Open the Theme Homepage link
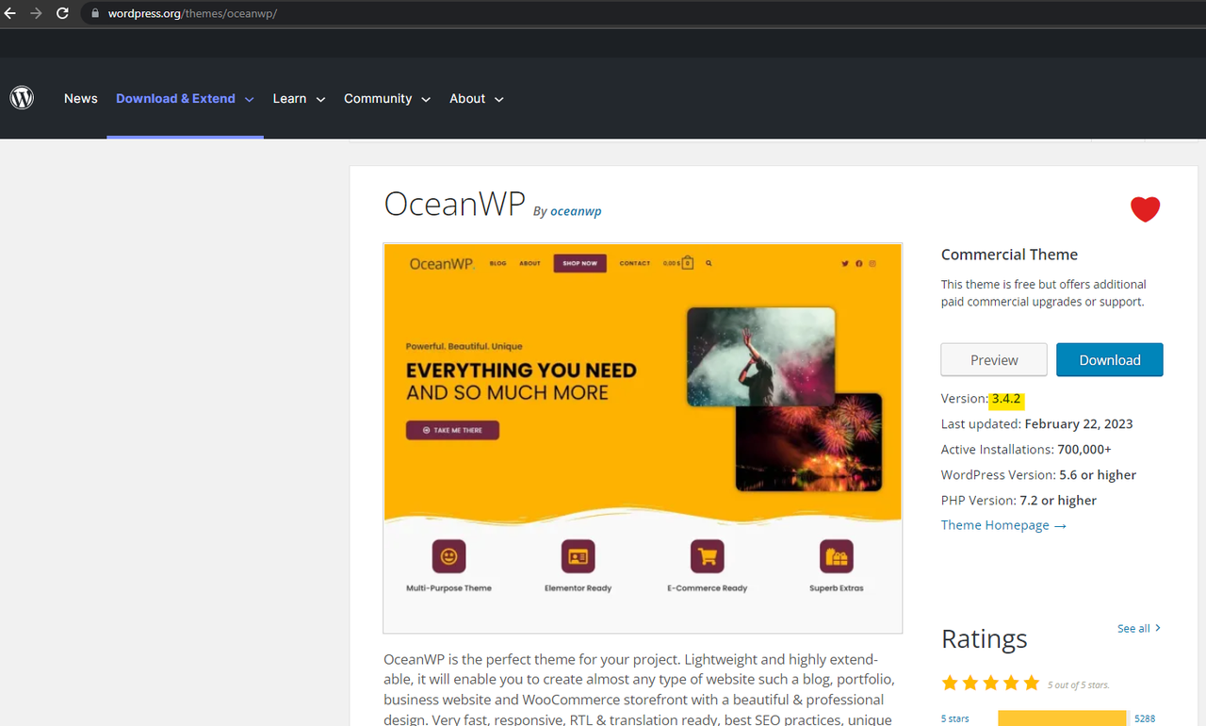 [x=1003, y=525]
